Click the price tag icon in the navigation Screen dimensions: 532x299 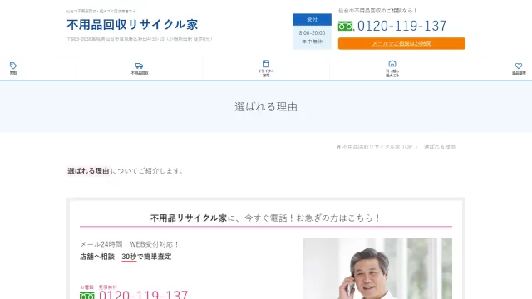[13, 66]
